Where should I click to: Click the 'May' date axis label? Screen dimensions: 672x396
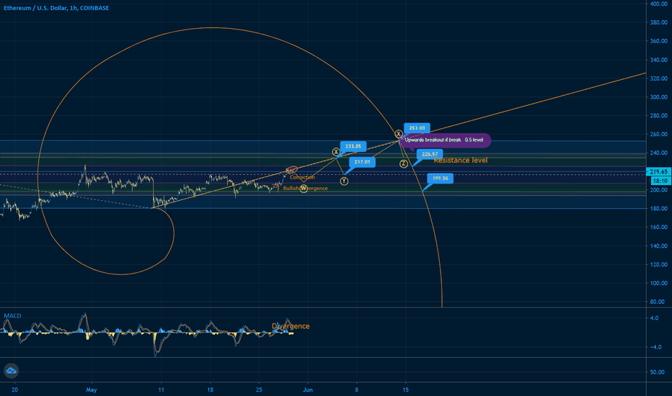point(92,390)
